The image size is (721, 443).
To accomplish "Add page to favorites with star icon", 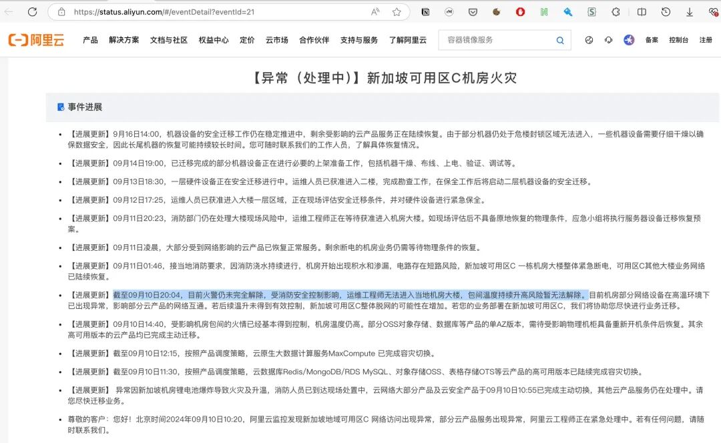I will pos(397,12).
